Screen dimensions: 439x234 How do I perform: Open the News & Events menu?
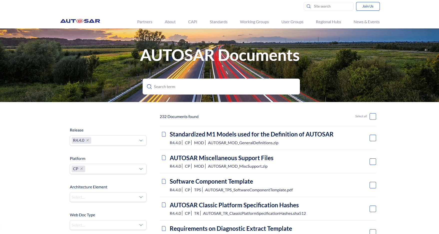(x=367, y=22)
